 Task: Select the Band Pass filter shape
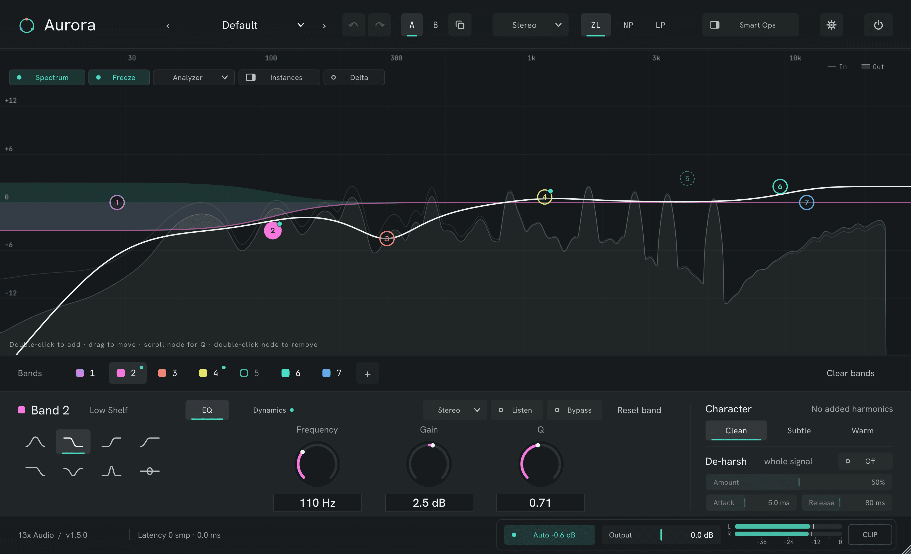click(x=111, y=471)
